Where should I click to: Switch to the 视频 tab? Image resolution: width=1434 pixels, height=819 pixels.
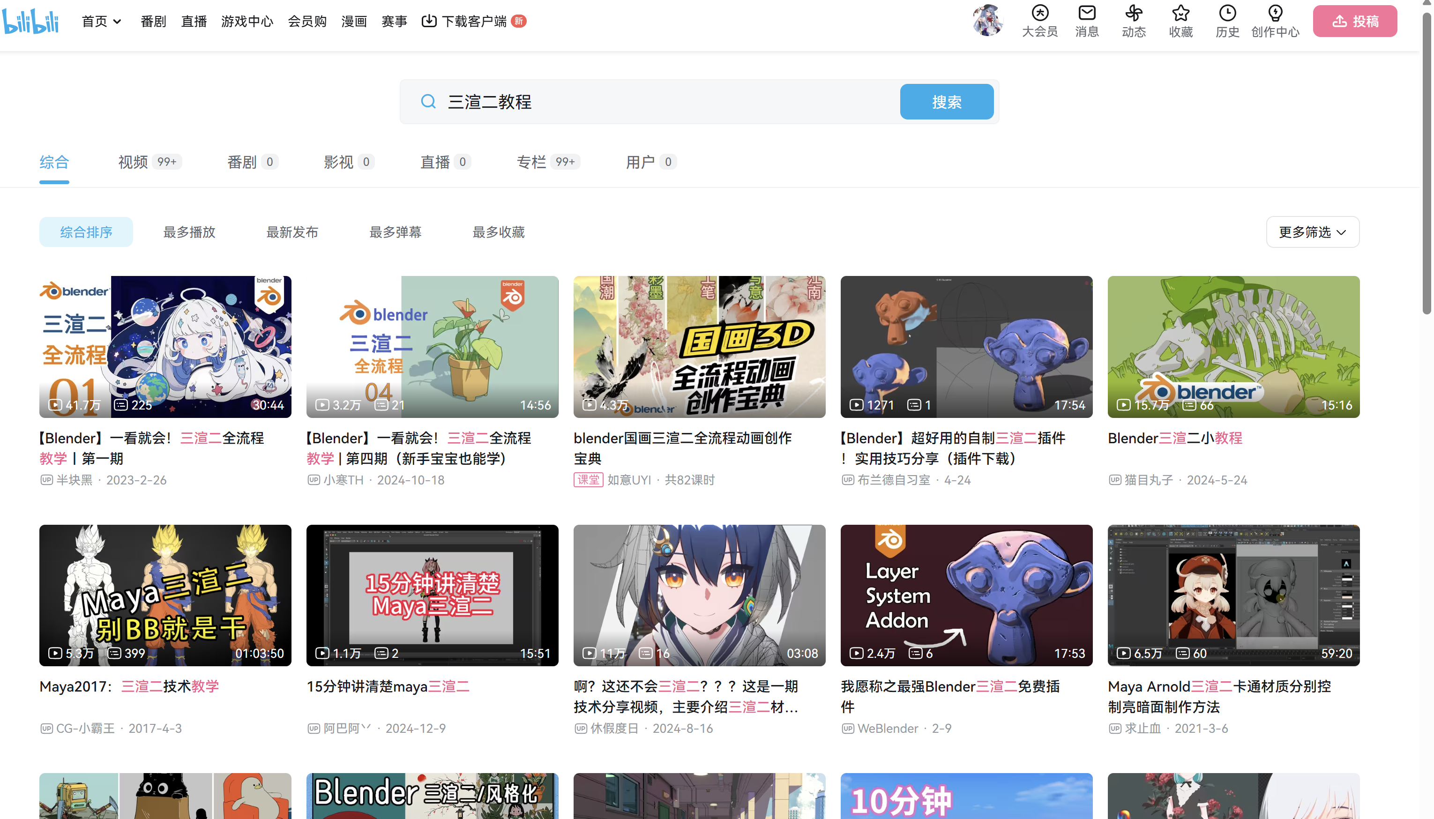point(133,162)
